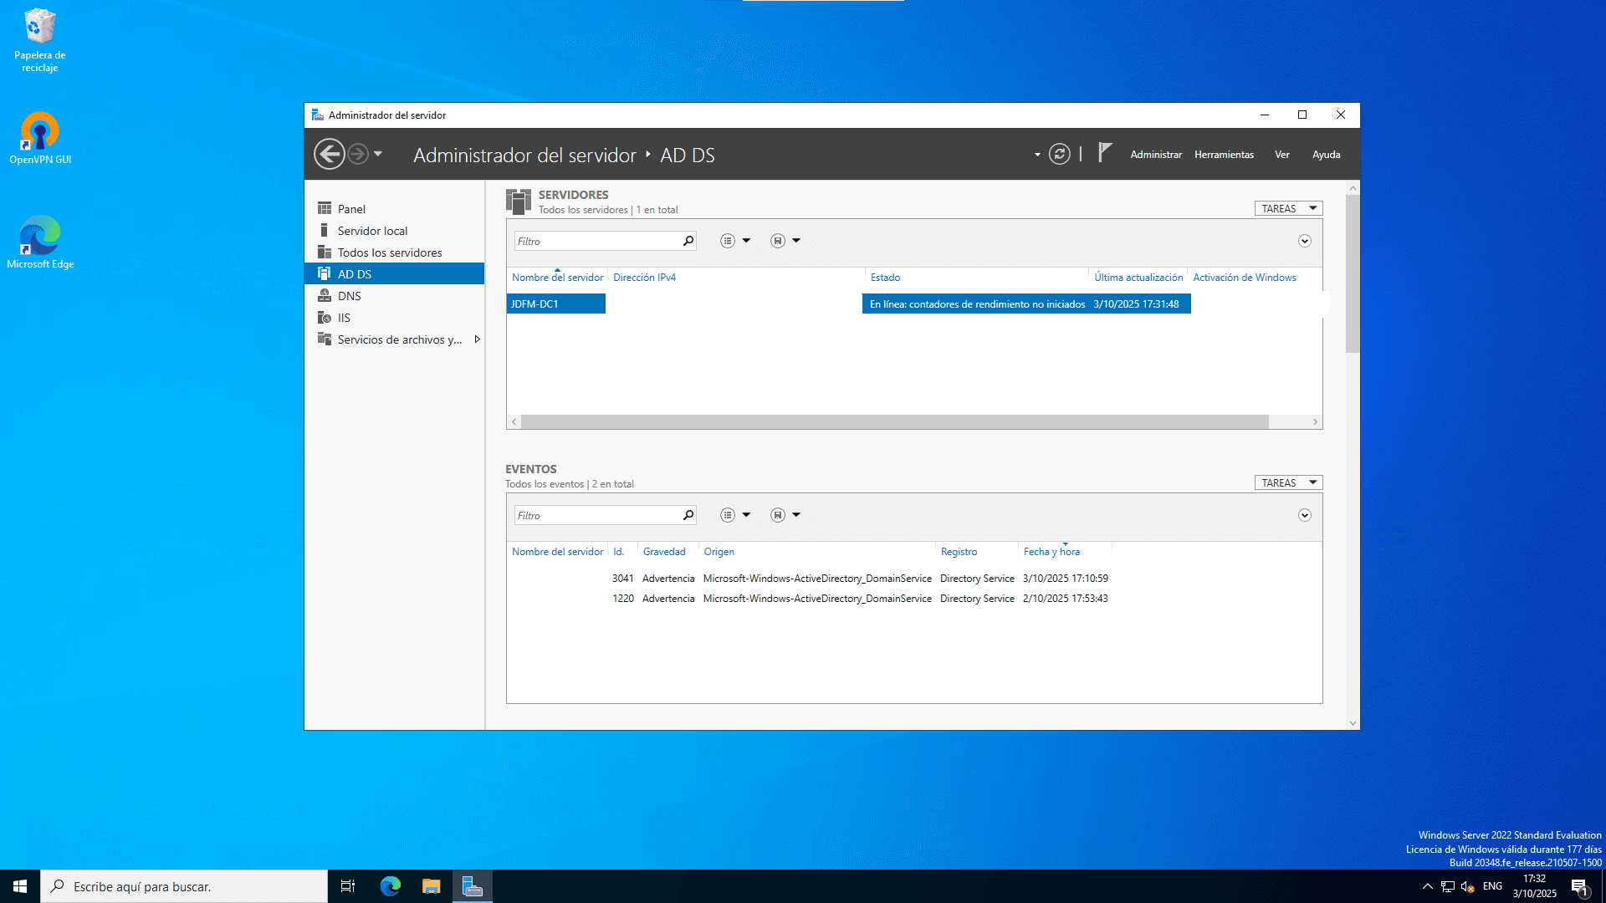
Task: Collapse the EVENTOS panel chevron
Action: click(1304, 515)
